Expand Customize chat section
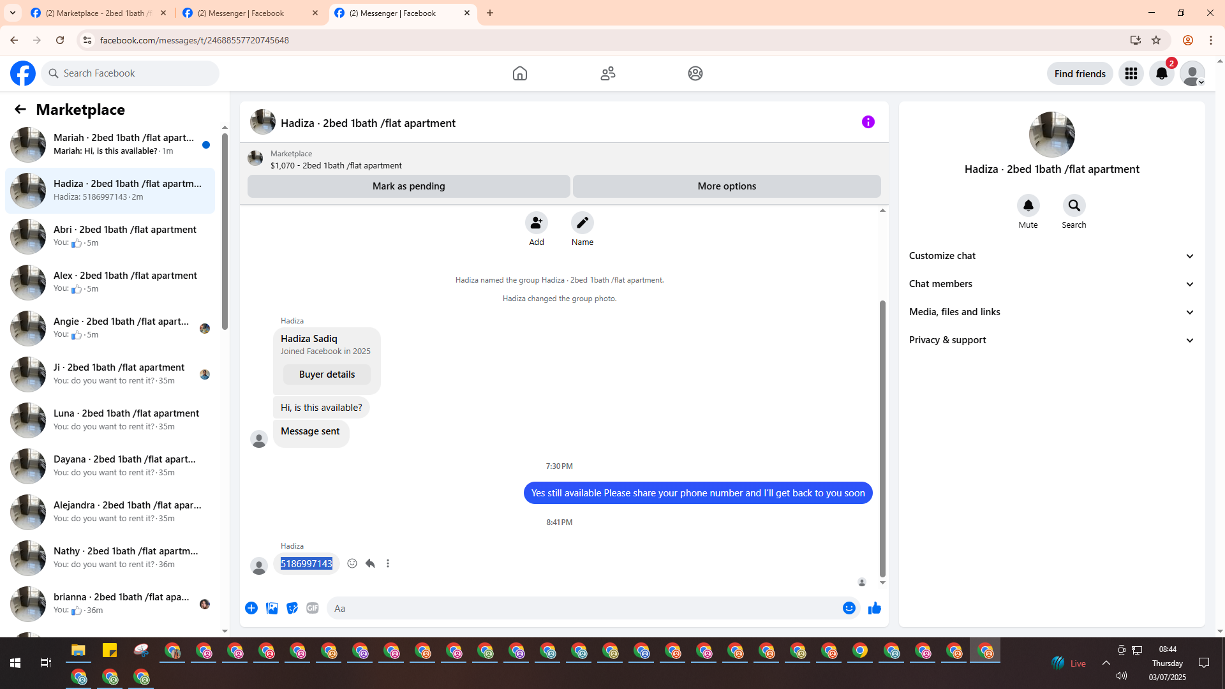 1051,256
